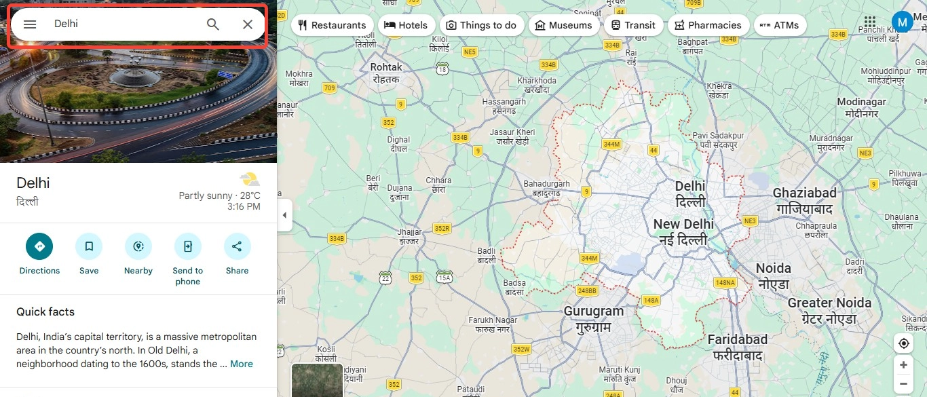Select the ATMs filter chip
The image size is (927, 397).
(780, 25)
